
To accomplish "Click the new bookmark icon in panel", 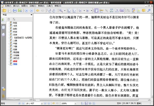I will 14,19.
